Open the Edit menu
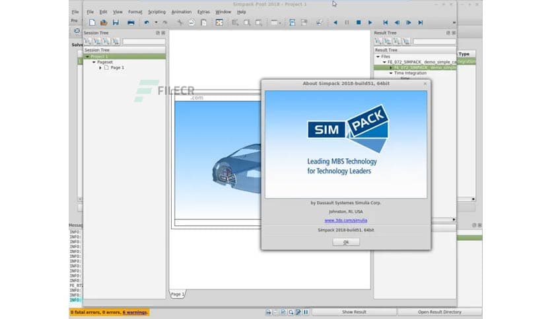 click(x=103, y=12)
